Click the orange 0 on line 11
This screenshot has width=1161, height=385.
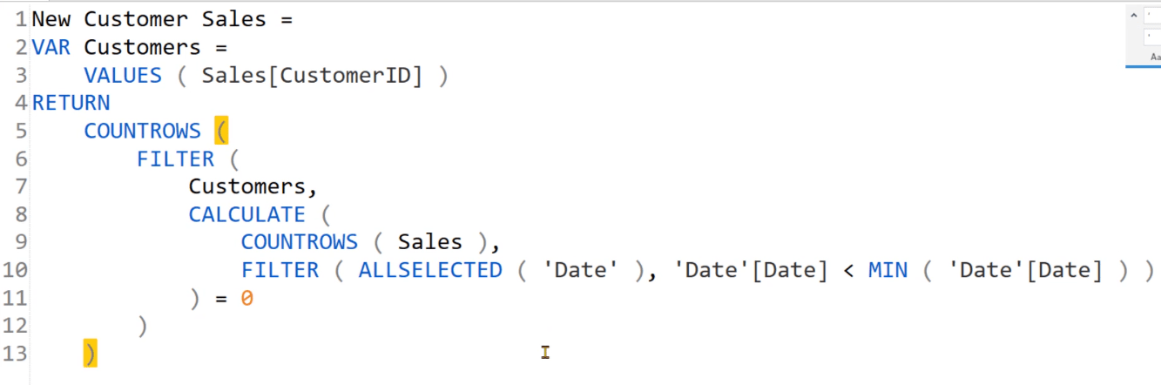247,298
